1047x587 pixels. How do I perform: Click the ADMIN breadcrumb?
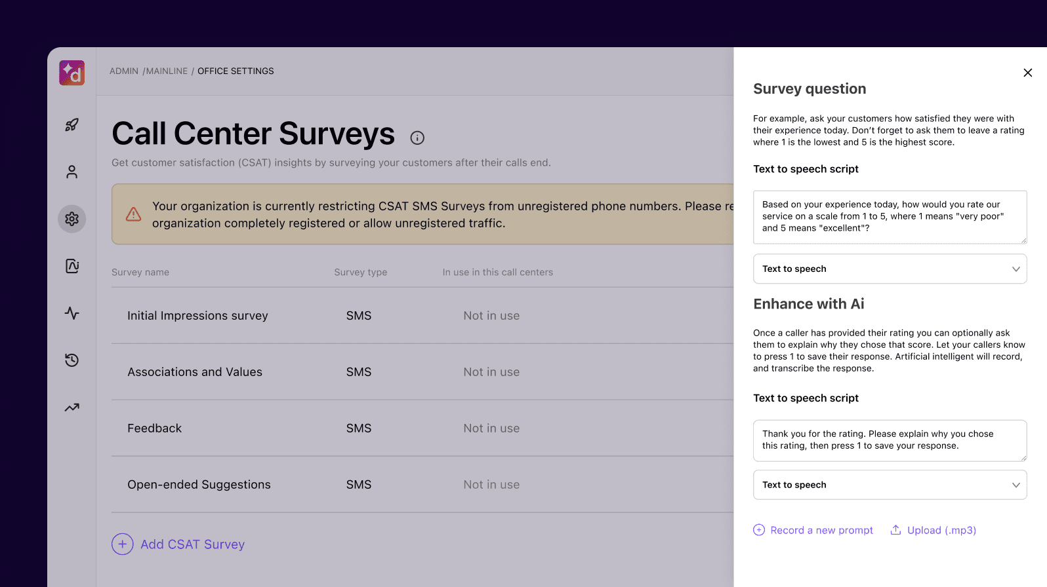pos(124,71)
